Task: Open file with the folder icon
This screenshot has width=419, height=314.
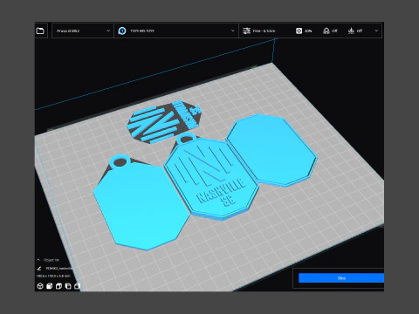Action: tap(40, 31)
